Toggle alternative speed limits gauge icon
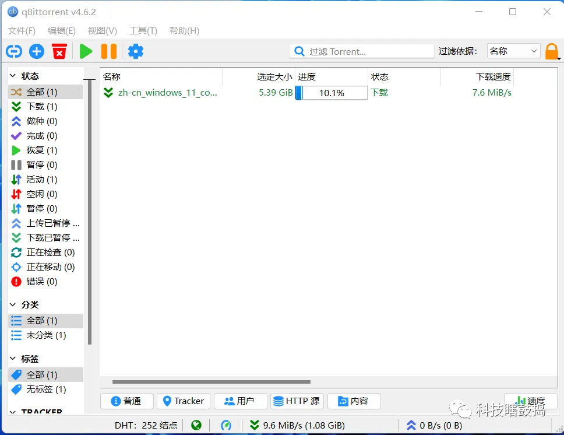 (x=226, y=426)
